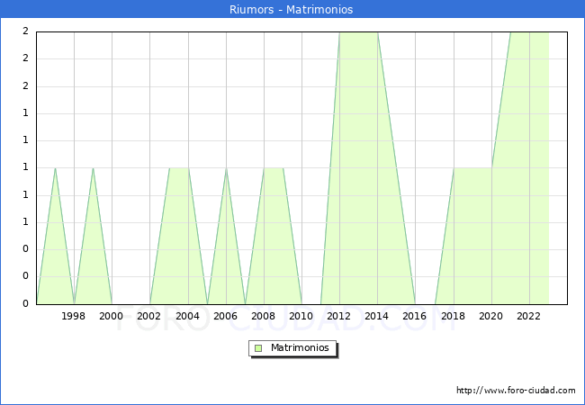Click the 2012 x-axis label

tap(338, 316)
